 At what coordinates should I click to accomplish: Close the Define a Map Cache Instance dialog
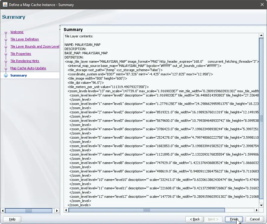262,5
